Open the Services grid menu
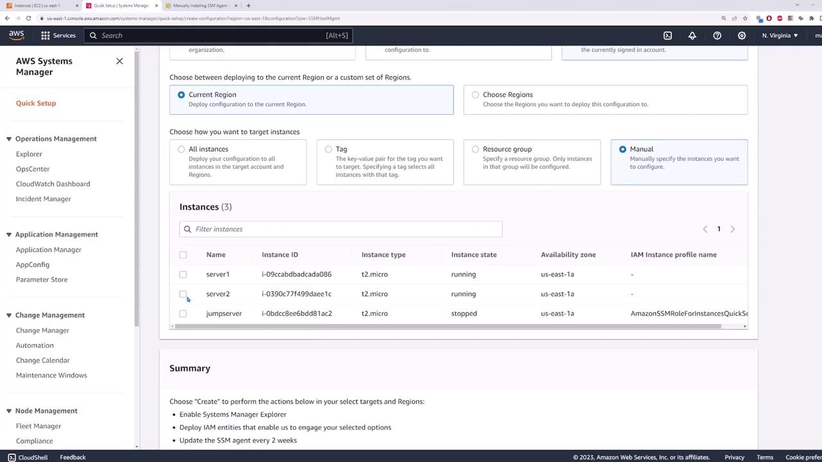 [58, 35]
